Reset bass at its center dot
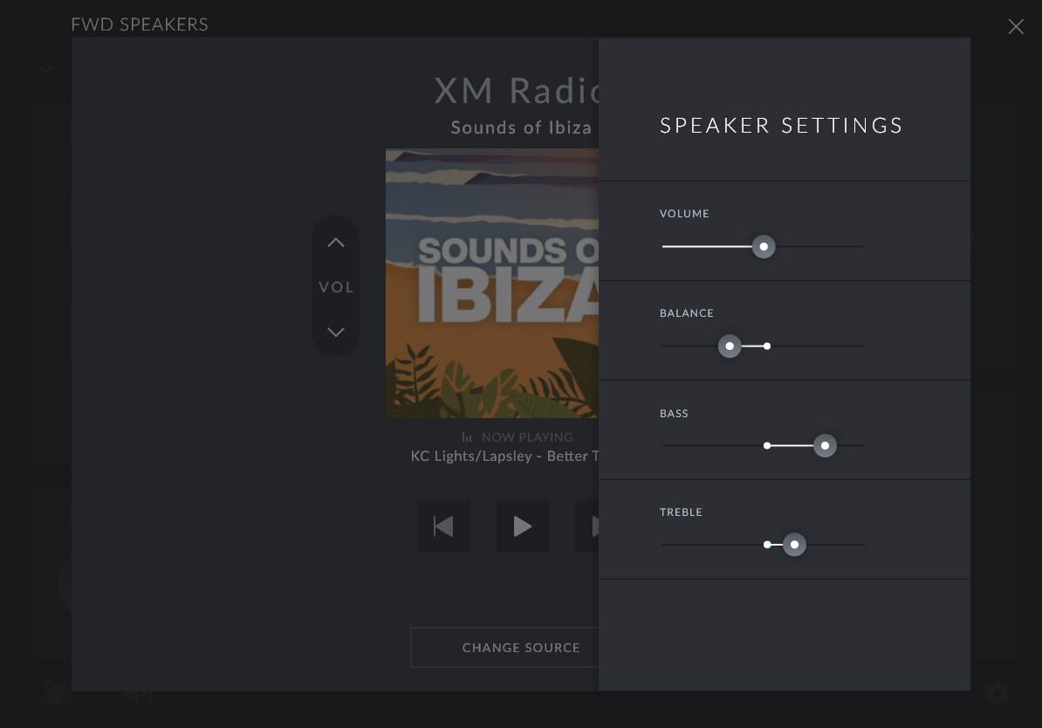This screenshot has width=1042, height=728. (x=767, y=446)
